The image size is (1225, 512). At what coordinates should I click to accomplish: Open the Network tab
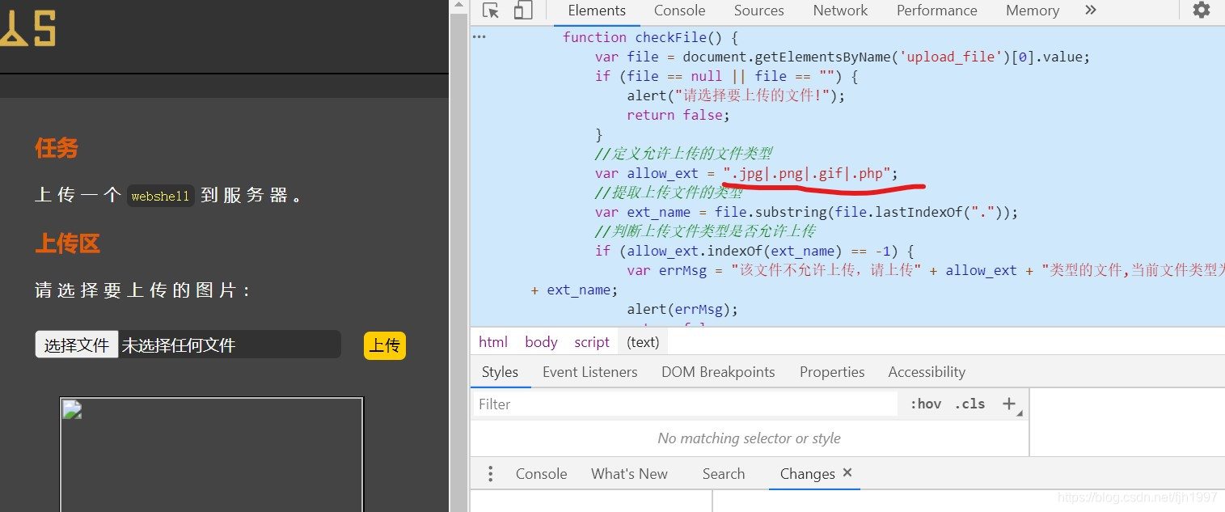tap(840, 11)
